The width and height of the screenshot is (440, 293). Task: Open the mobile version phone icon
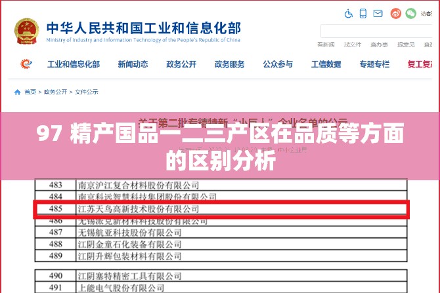click(x=363, y=14)
